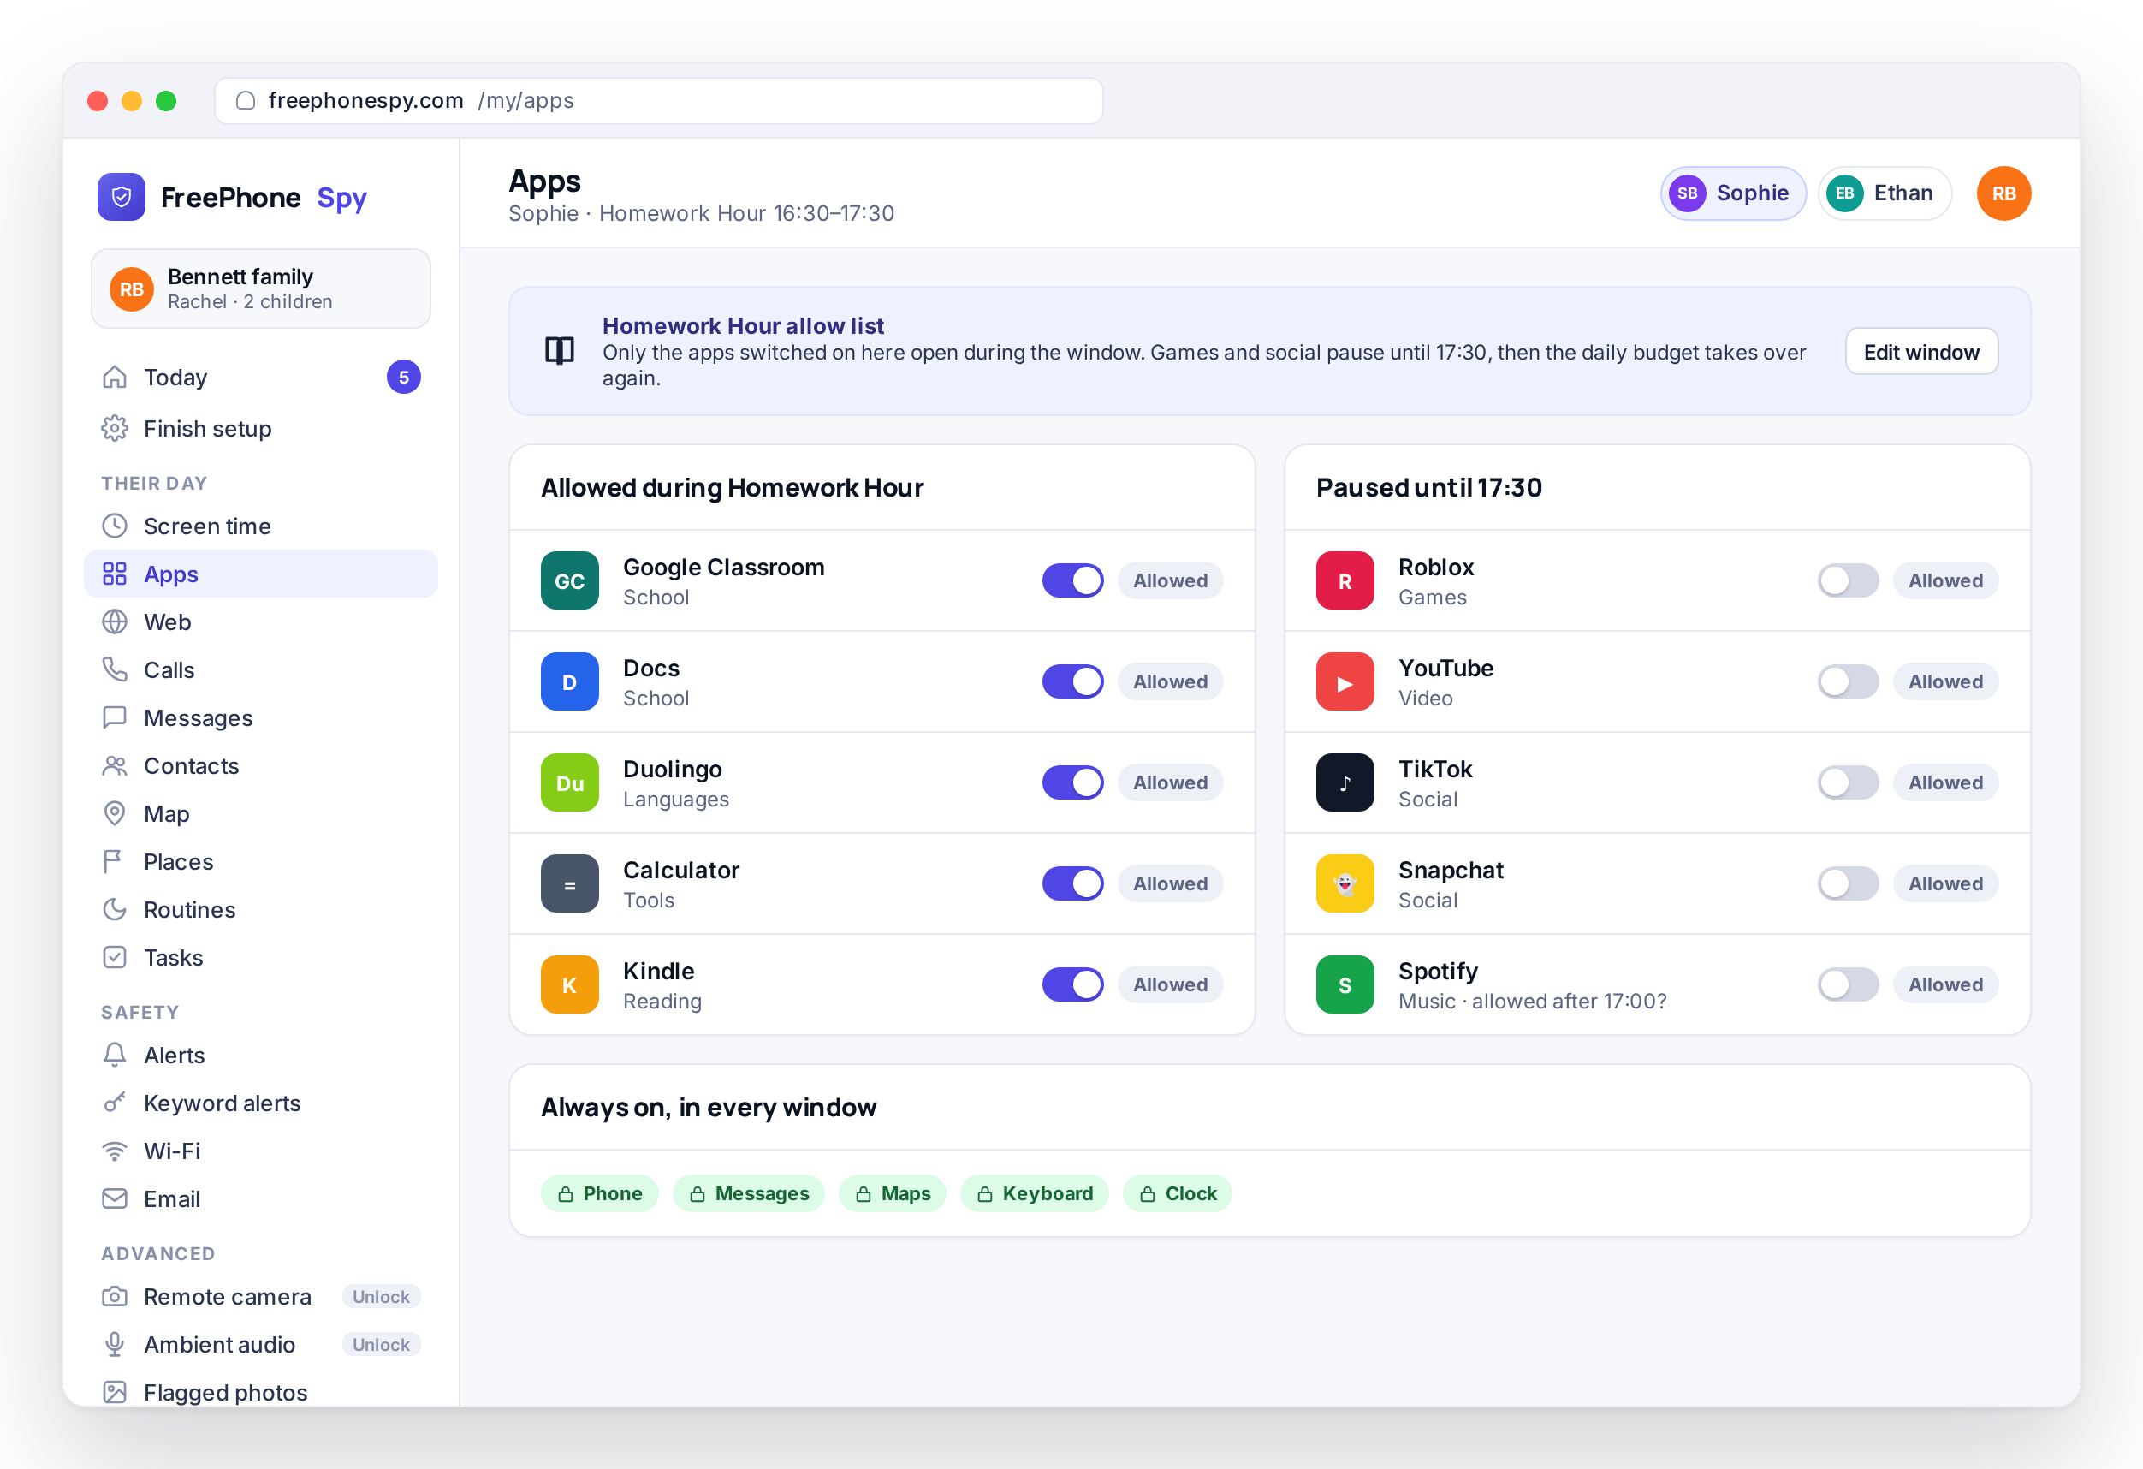Click the Keyword alerts key icon
This screenshot has height=1469, width=2143.
point(115,1103)
